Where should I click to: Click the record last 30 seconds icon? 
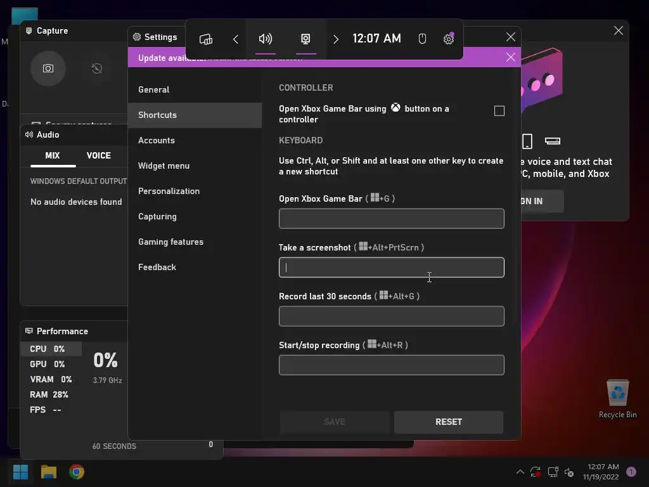click(97, 68)
